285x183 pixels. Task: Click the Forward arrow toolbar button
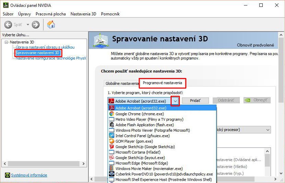point(36,25)
